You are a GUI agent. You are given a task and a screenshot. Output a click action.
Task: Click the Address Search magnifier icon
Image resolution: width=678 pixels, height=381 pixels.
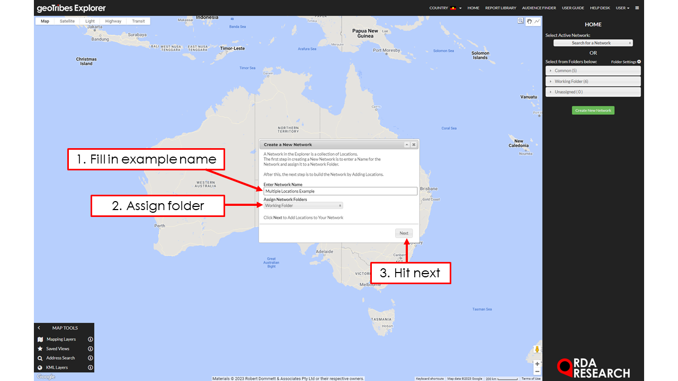(x=40, y=358)
